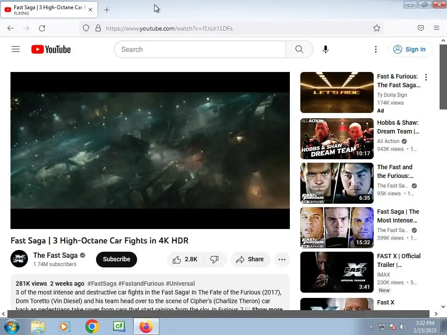The height and width of the screenshot is (335, 447).
Task: Click 'Fast Saga | The Most Intense' title
Action: pos(398,216)
